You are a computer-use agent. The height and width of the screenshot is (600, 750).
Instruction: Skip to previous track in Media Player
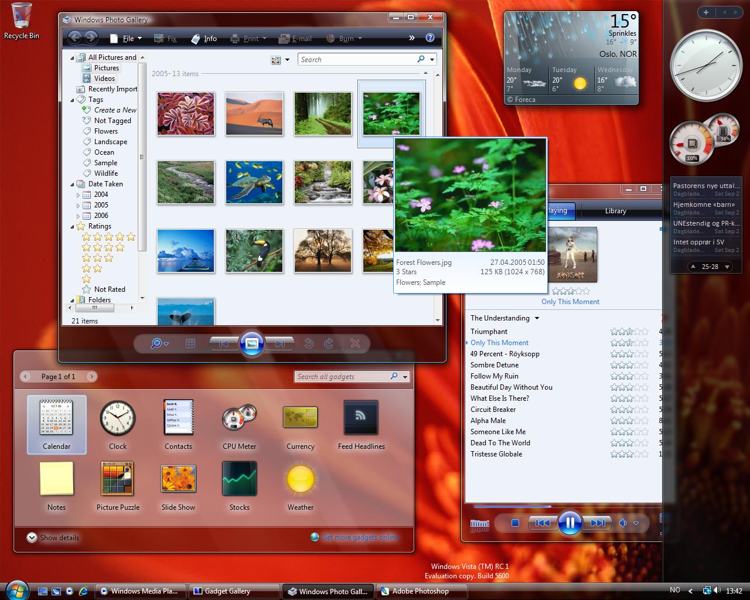[542, 523]
